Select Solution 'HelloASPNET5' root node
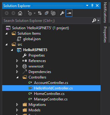 coord(40,28)
